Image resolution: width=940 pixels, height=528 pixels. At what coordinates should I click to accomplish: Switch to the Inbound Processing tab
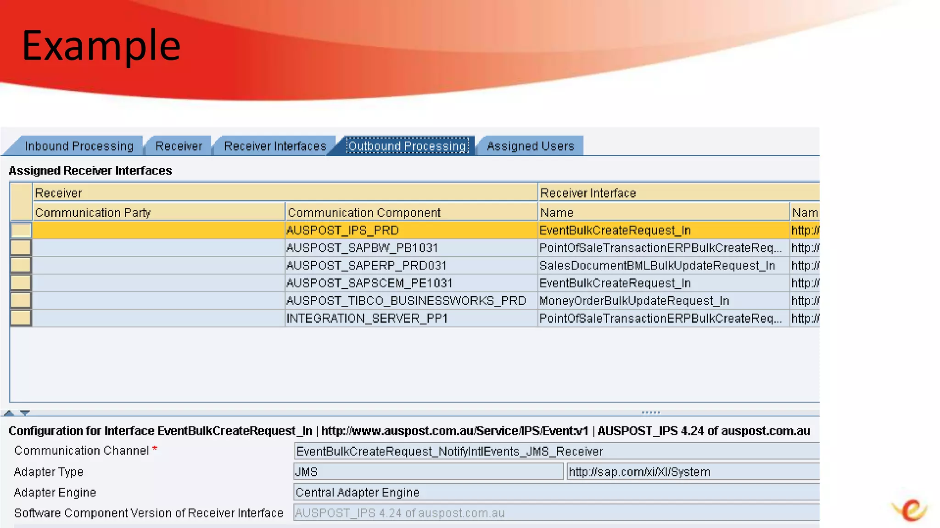pos(79,146)
